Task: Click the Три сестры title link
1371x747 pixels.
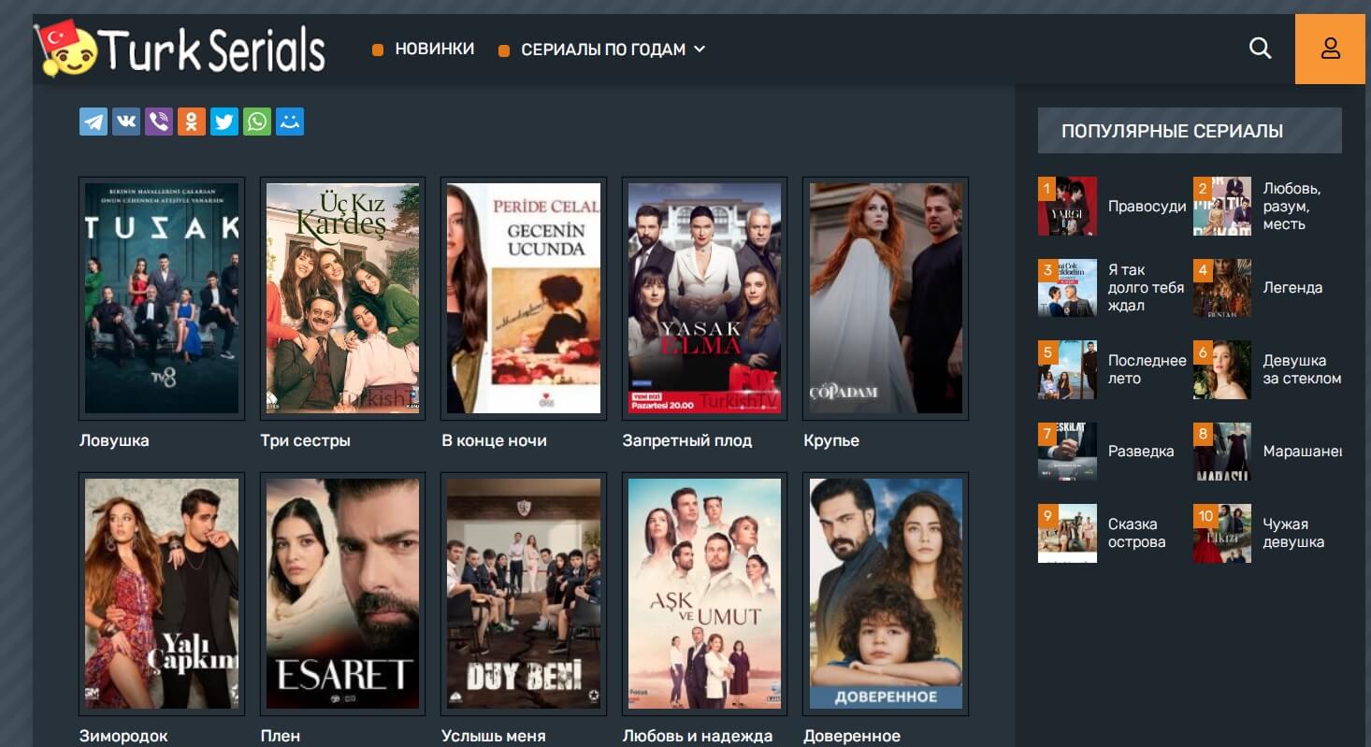Action: coord(305,440)
